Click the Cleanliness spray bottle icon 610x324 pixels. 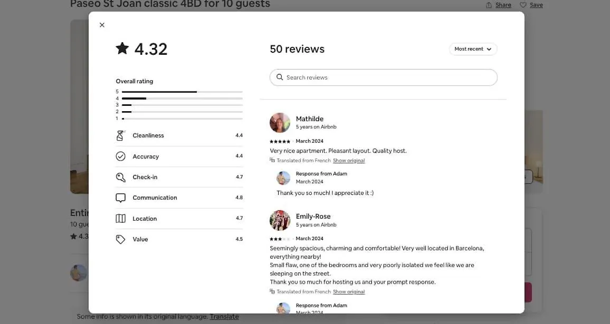click(120, 135)
